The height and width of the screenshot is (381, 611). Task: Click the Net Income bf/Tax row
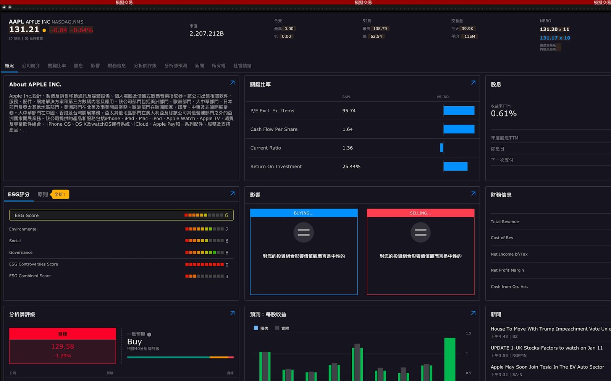click(551, 254)
